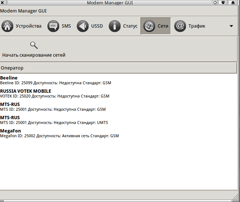Select the MTS-RUS title above the GSM details
Screen dimensions: 240x202
pyautogui.click(x=10, y=104)
